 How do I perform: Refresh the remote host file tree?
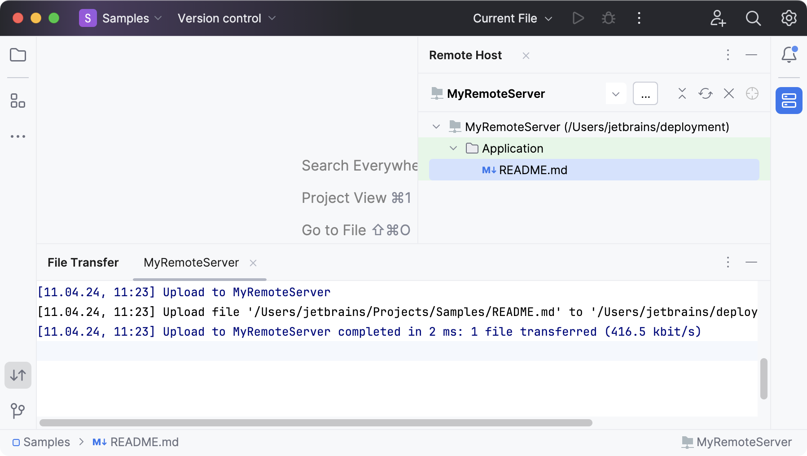[x=706, y=93]
